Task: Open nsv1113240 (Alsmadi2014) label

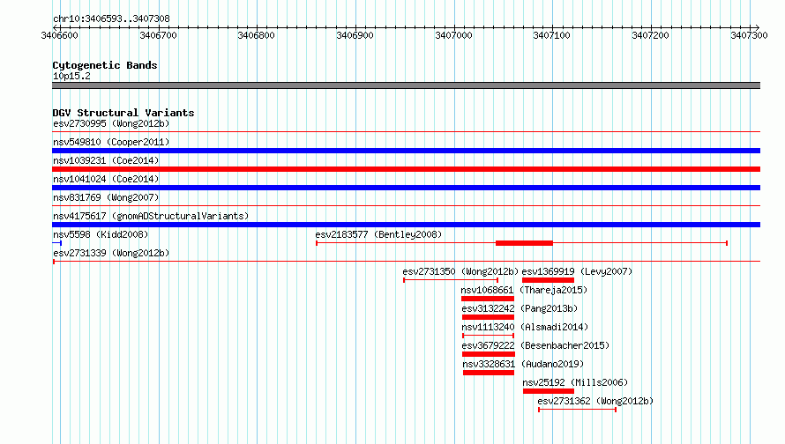Action: point(525,327)
